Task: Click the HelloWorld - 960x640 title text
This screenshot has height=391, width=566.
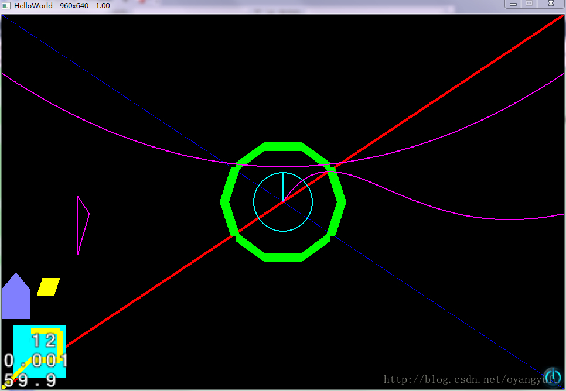Action: point(62,6)
